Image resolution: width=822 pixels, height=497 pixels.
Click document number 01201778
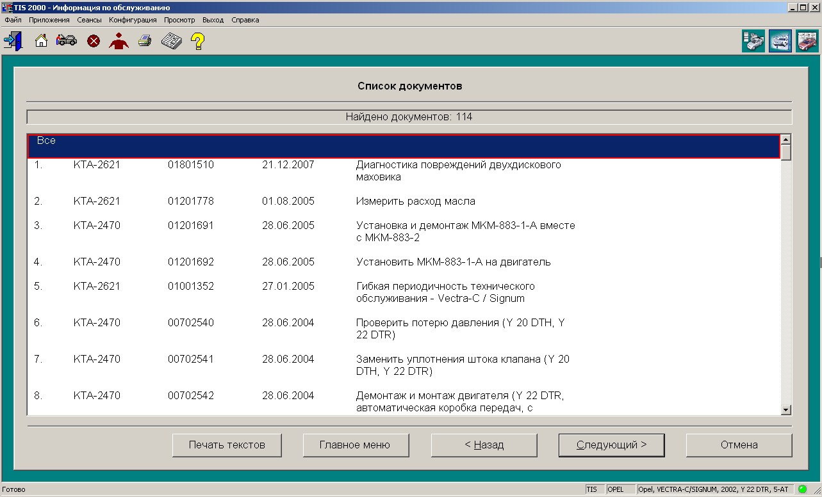tap(191, 201)
